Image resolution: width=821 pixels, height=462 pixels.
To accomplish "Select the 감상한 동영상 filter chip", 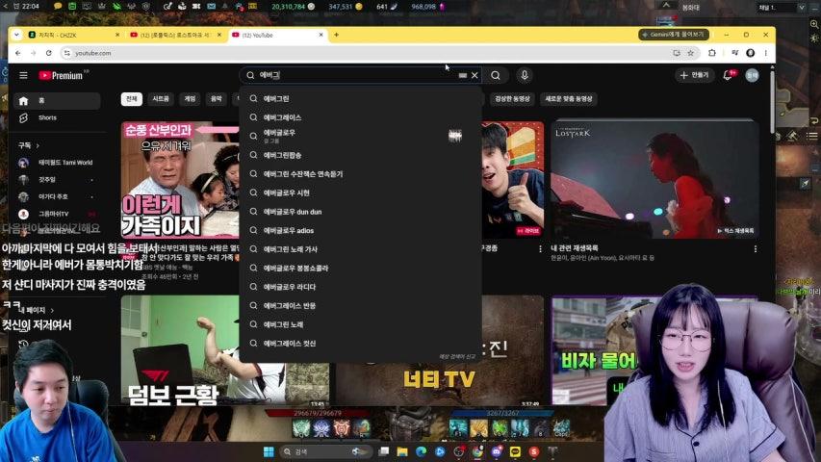I will 513,99.
